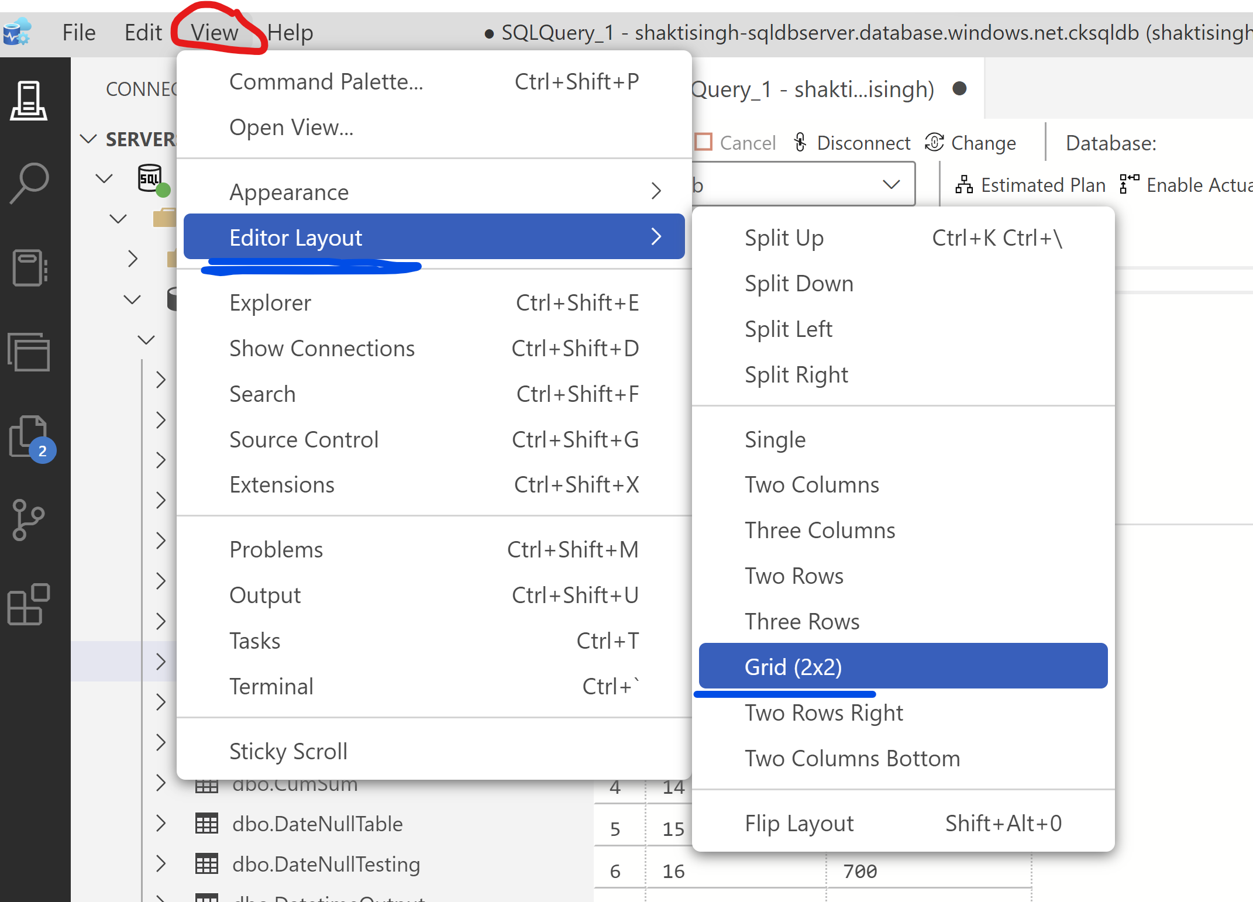The width and height of the screenshot is (1253, 902).
Task: Choose Command Palette from View menu
Action: click(434, 82)
